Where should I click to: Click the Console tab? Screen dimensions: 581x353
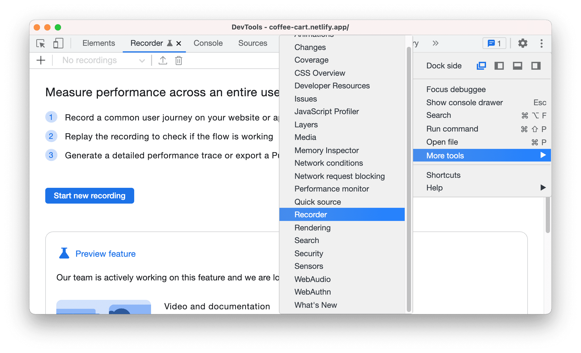(x=208, y=43)
